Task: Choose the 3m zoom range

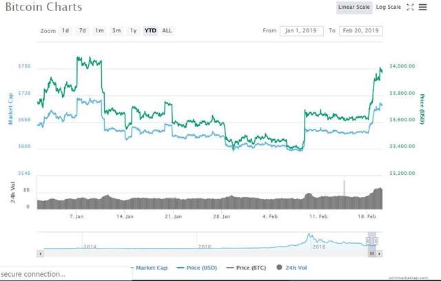Action: 116,31
